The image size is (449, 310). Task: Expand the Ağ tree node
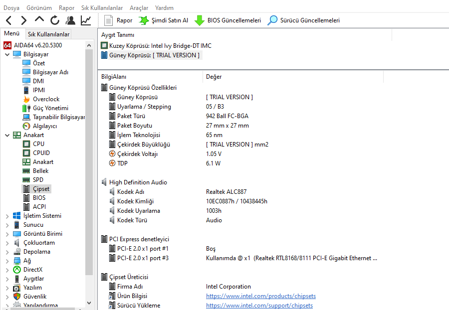[x=7, y=261]
